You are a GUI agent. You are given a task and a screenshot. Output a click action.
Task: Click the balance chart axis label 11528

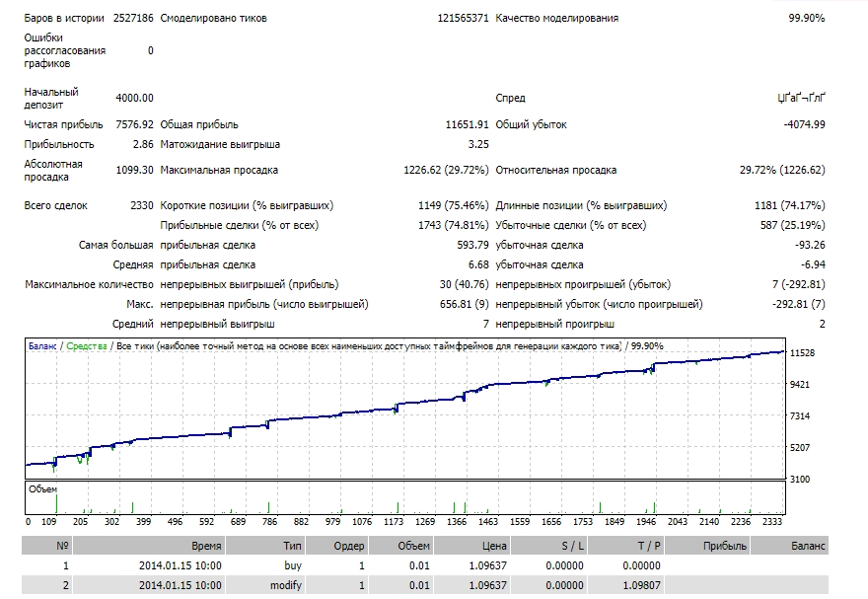click(802, 352)
